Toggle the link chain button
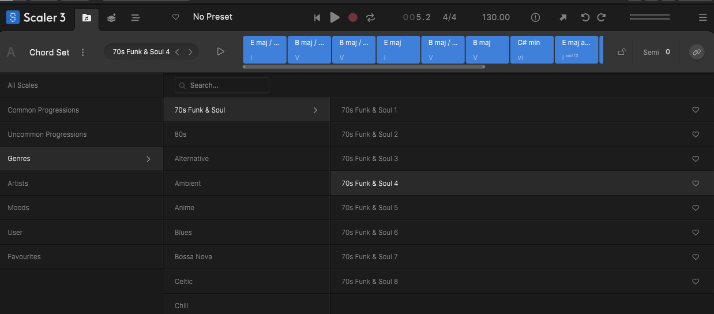 pos(697,52)
